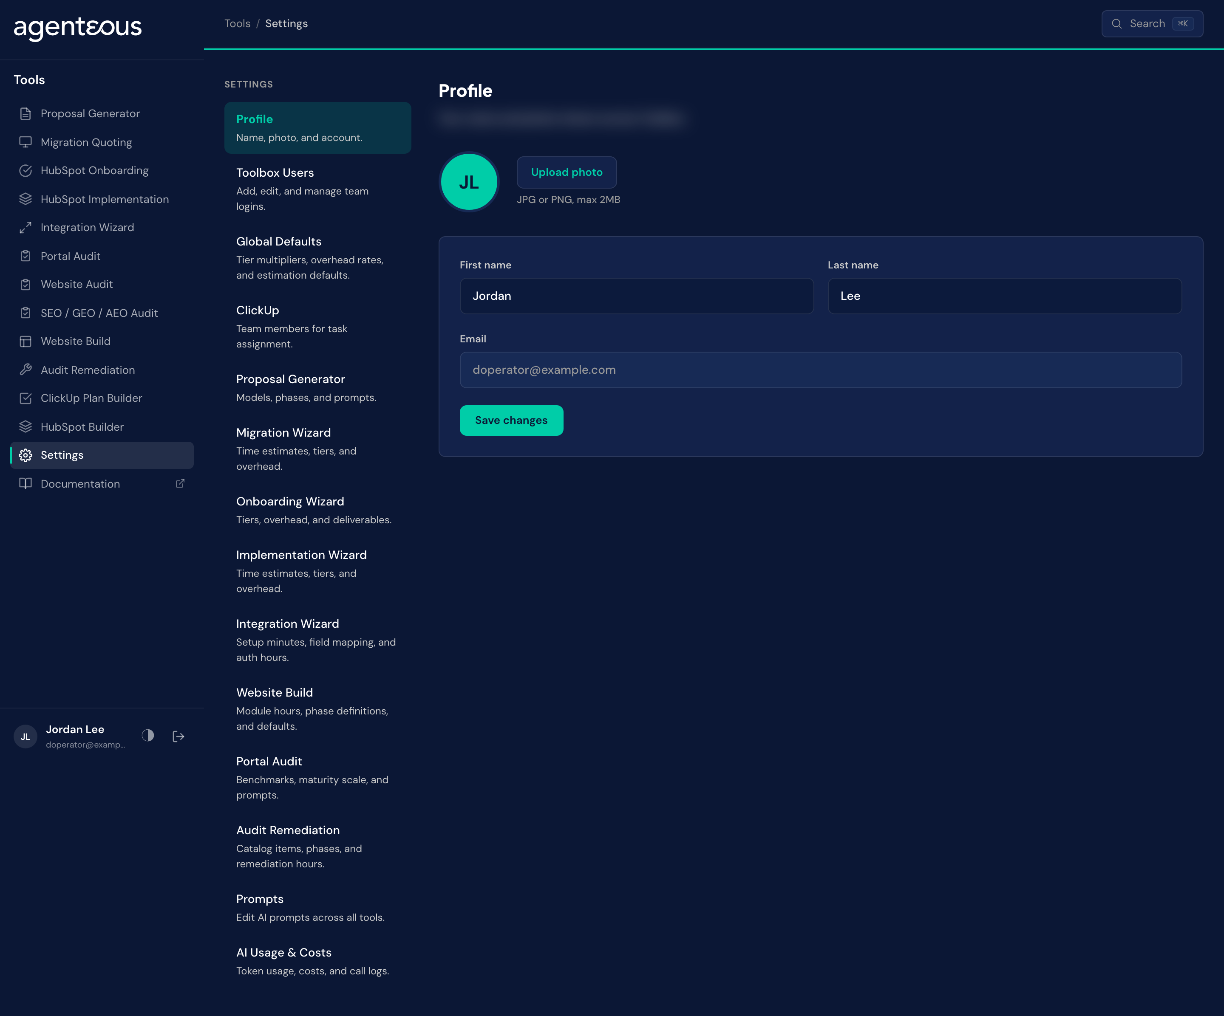This screenshot has height=1016, width=1224.
Task: Open Toolbox Users settings section
Action: pyautogui.click(x=317, y=189)
